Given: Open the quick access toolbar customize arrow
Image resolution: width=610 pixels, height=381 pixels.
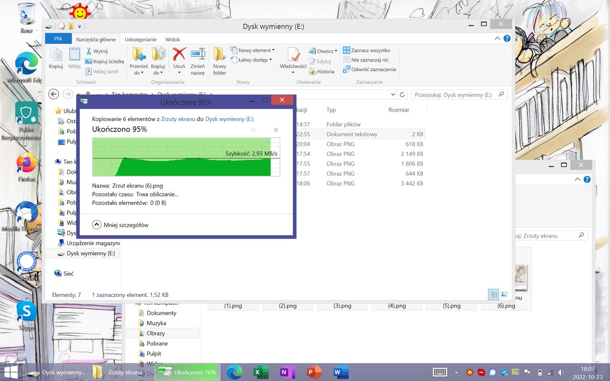Looking at the screenshot, I should pyautogui.click(x=80, y=26).
